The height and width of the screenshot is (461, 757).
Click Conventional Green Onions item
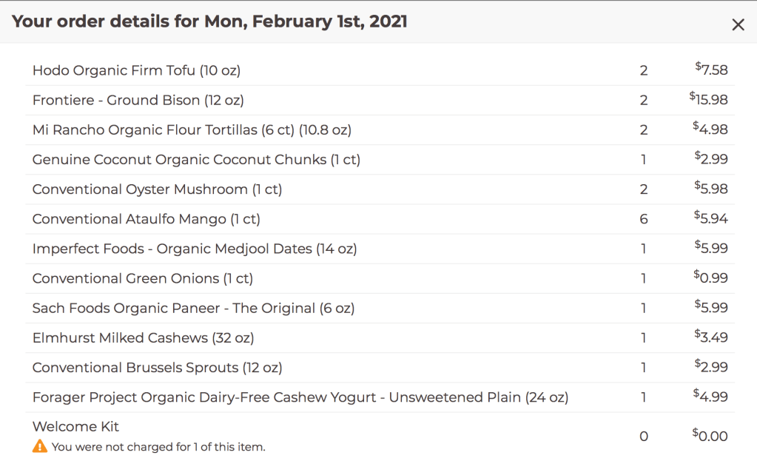click(x=142, y=278)
